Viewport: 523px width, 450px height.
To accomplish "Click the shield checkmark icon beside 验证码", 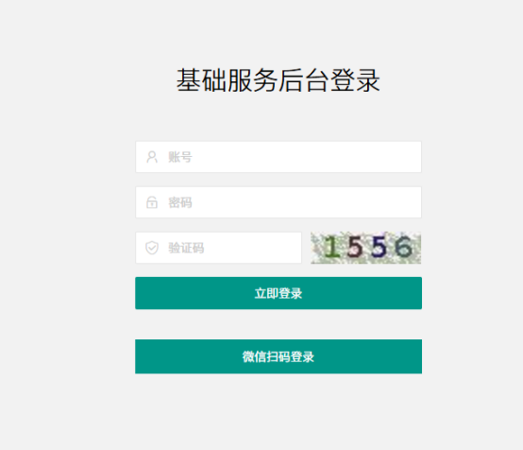I will click(152, 248).
